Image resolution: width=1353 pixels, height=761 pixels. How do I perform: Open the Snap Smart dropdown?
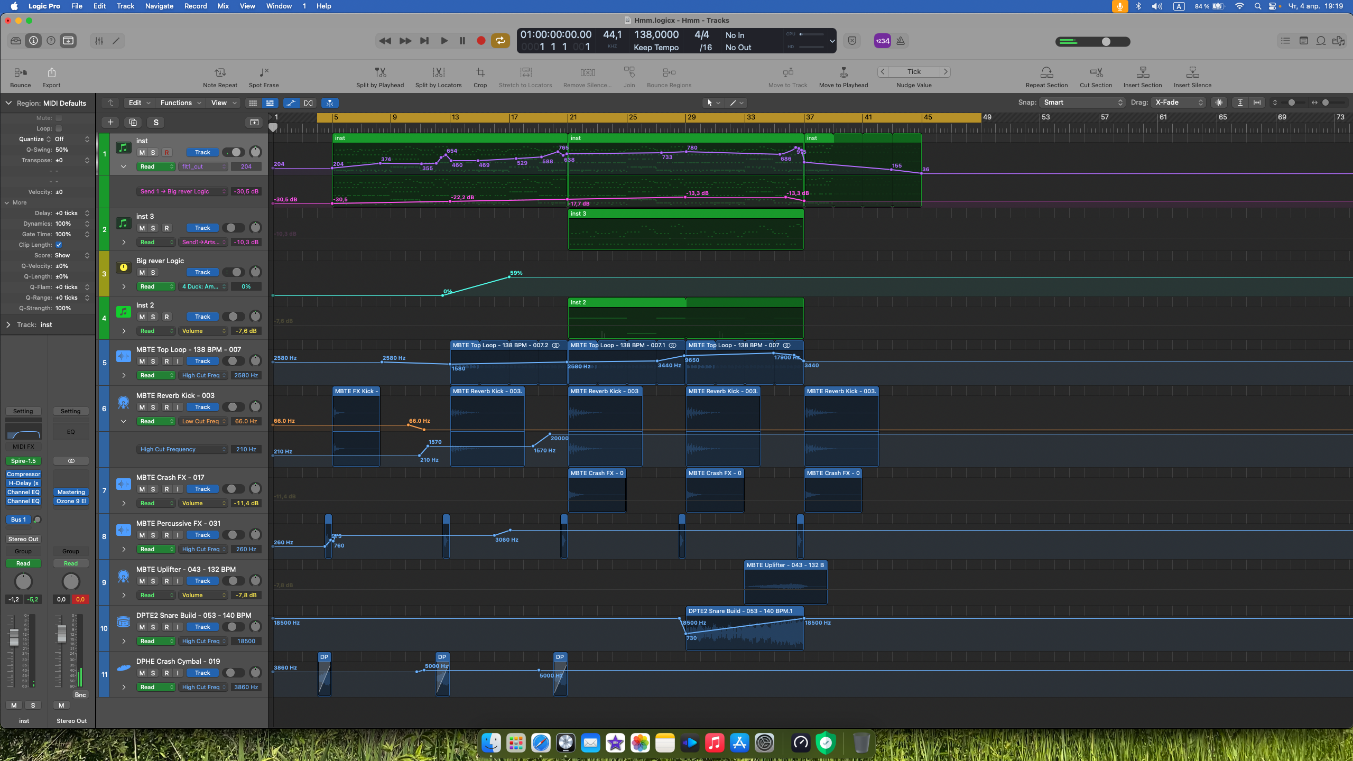(x=1082, y=103)
